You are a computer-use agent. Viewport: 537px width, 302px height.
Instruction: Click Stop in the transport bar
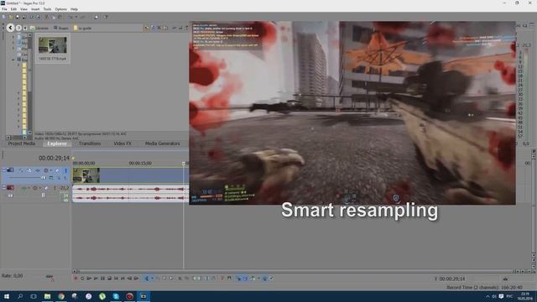pos(109,279)
